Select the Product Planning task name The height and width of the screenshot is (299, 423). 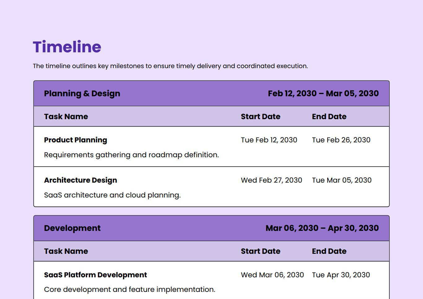[x=76, y=140]
